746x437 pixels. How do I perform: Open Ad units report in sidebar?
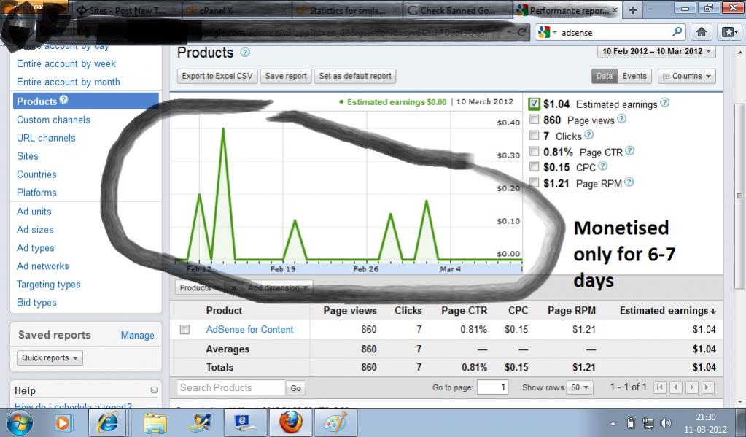(x=34, y=212)
